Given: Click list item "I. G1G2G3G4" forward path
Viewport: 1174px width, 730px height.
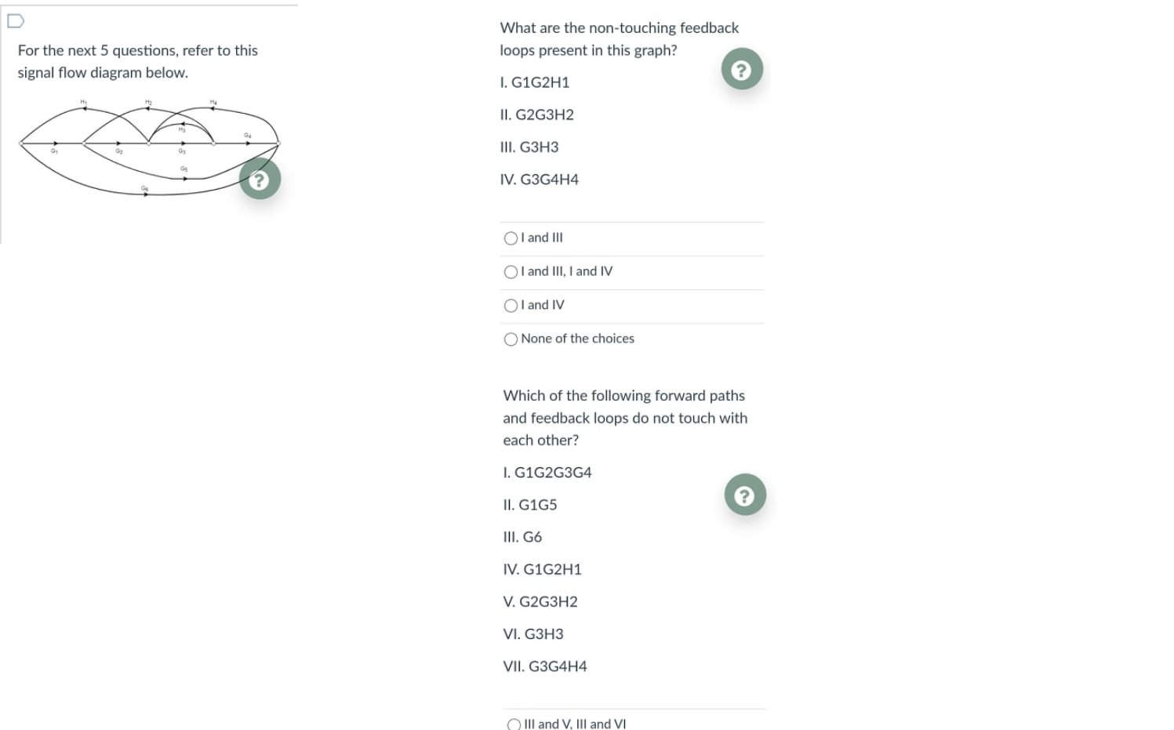Looking at the screenshot, I should 547,473.
